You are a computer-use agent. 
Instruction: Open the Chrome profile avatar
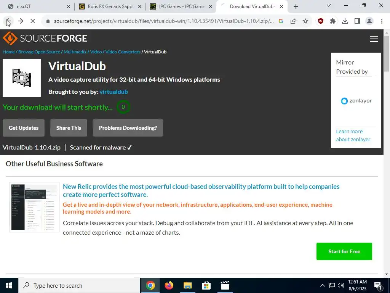(369, 21)
